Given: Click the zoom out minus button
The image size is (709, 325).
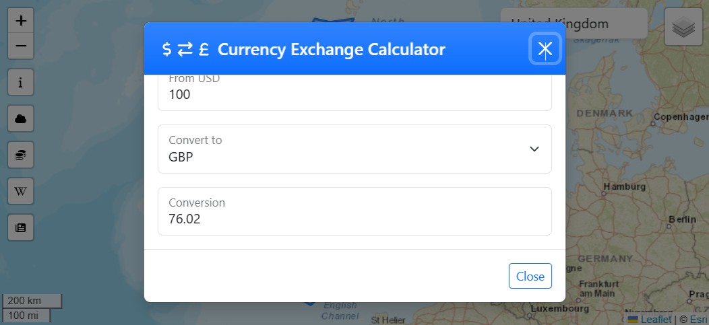Looking at the screenshot, I should coord(21,46).
